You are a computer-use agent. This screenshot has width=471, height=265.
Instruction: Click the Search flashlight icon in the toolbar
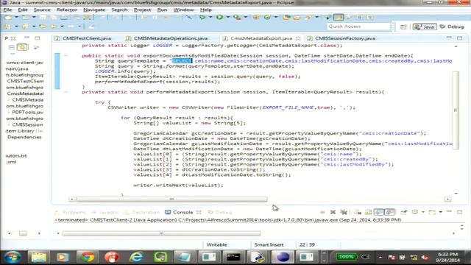309,18
